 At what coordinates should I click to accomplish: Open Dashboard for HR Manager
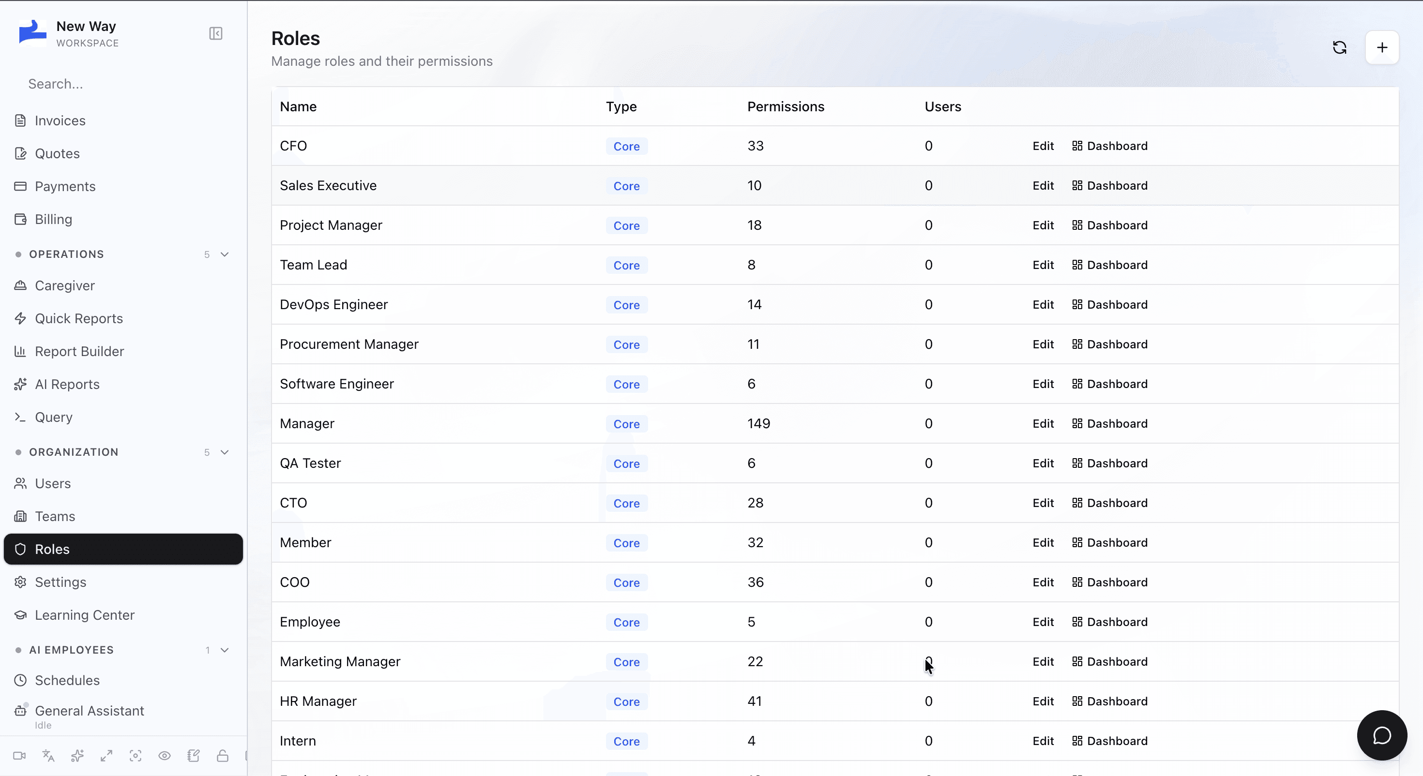tap(1109, 701)
